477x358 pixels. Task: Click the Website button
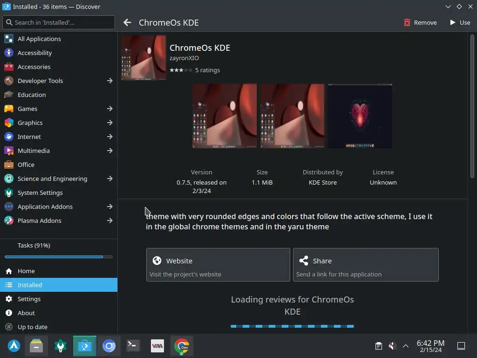coord(218,265)
